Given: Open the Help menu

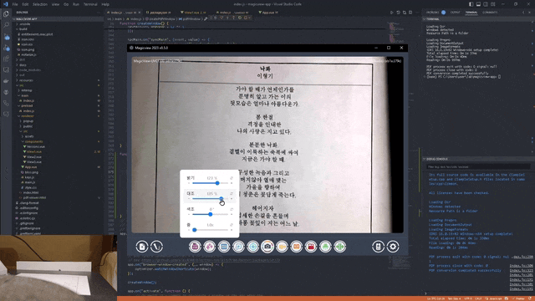Looking at the screenshot, I should click(105, 4).
